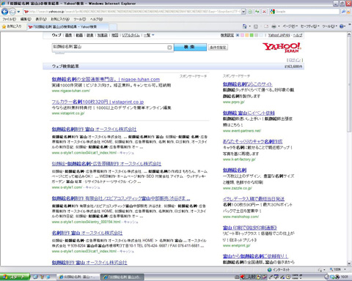Open Favorites star button
The height and width of the screenshot is (281, 352).
[12, 26]
